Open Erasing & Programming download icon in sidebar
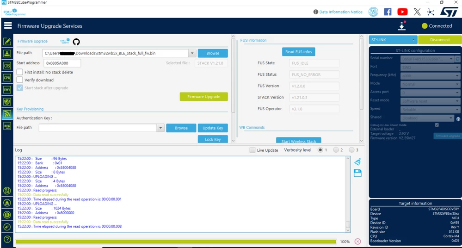 point(7,53)
